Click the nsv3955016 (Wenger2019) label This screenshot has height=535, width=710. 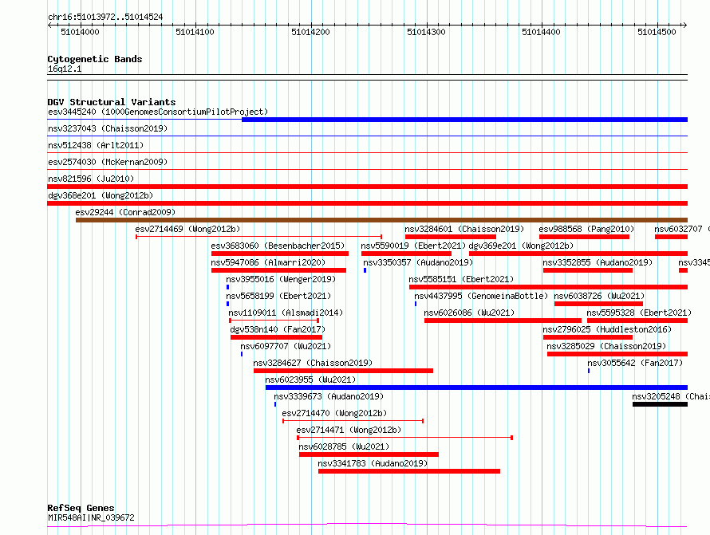tap(281, 279)
